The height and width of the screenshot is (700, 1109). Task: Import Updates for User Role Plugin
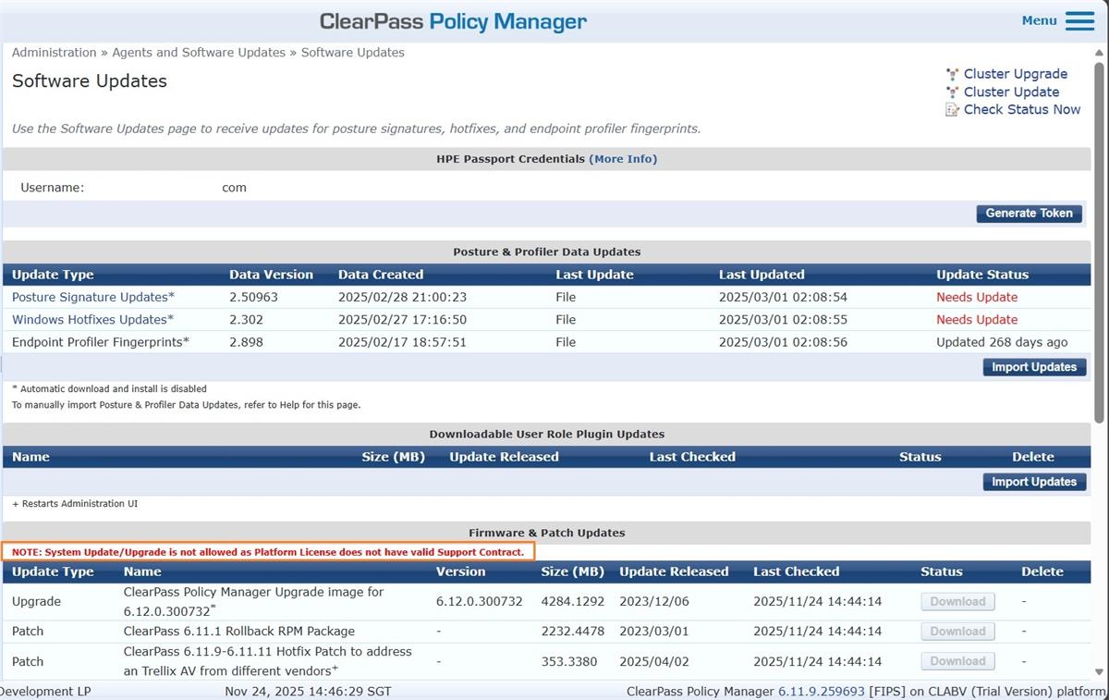(1034, 482)
